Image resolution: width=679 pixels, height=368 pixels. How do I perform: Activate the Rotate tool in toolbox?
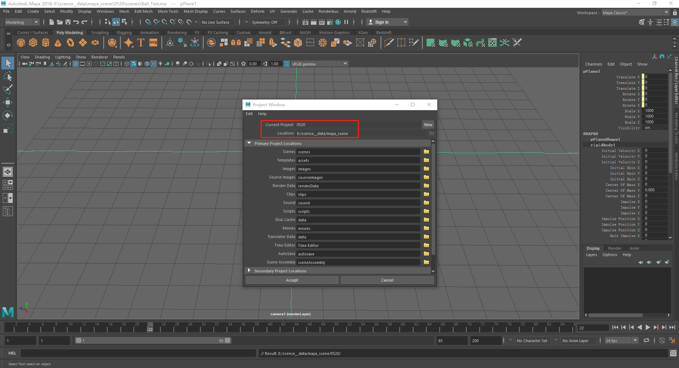click(x=8, y=115)
